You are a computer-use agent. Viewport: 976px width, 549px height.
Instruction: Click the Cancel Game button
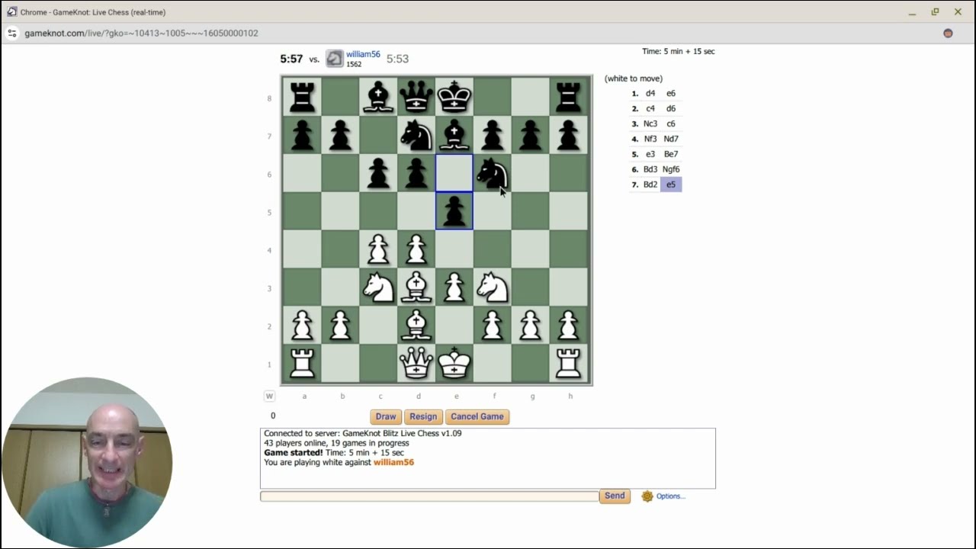[x=477, y=416]
